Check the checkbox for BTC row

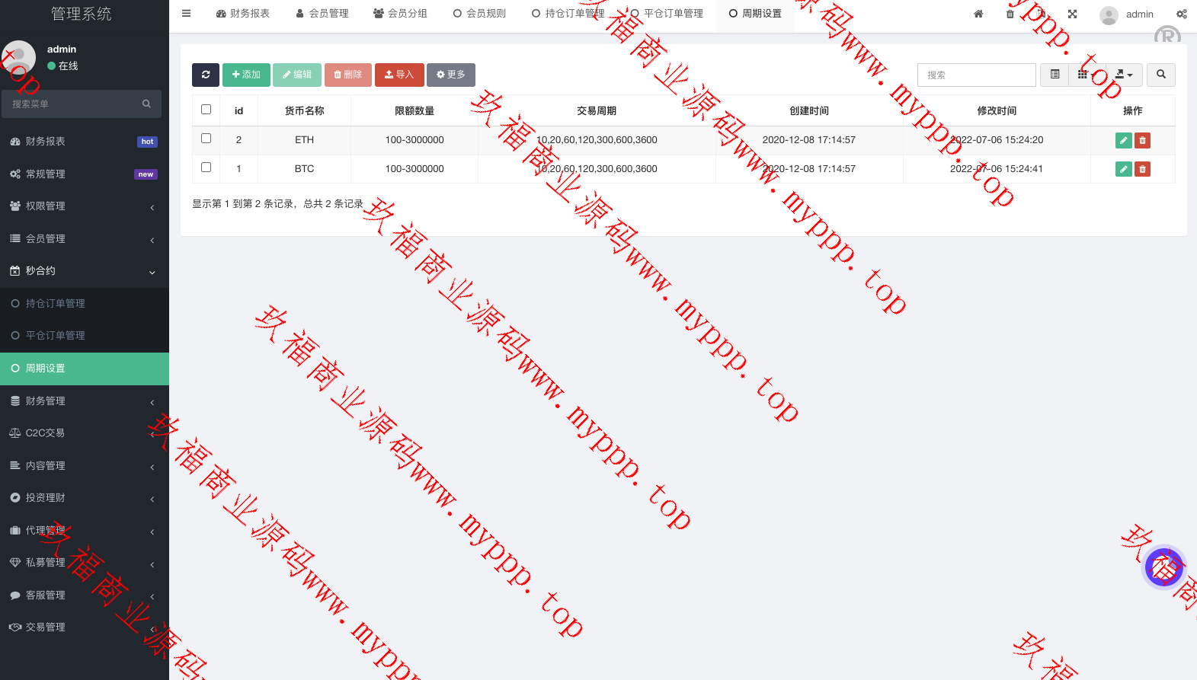[206, 168]
